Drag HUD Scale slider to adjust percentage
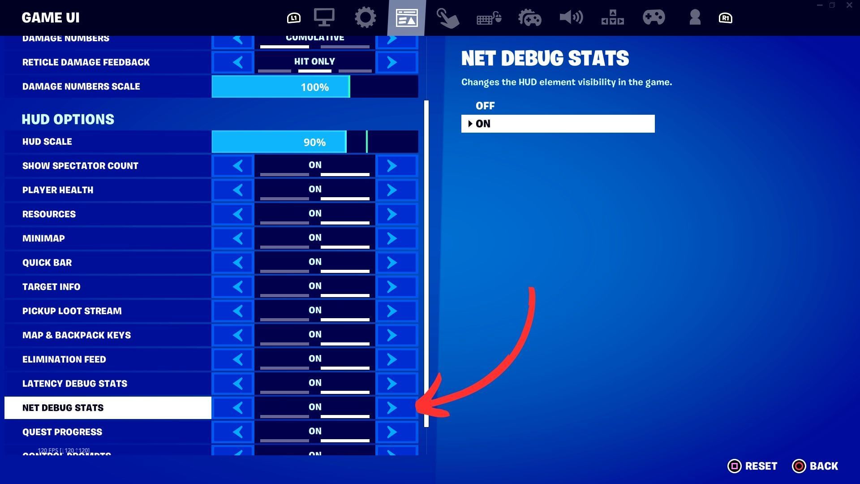860x484 pixels. pyautogui.click(x=364, y=142)
